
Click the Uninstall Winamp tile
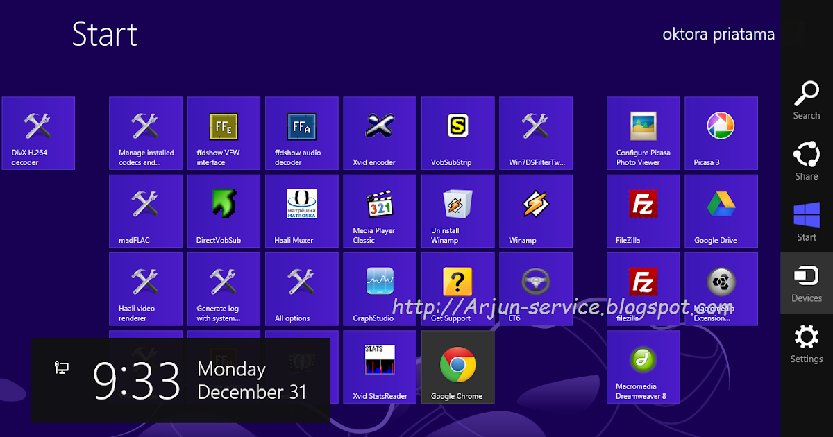pyautogui.click(x=458, y=212)
